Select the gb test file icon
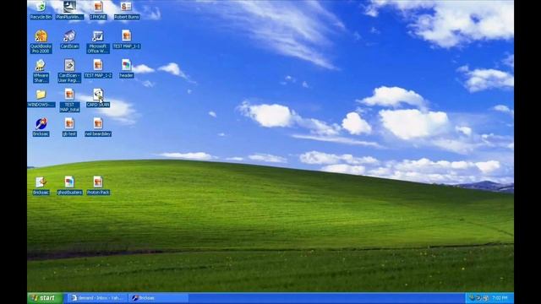541x304 pixels. [x=69, y=128]
